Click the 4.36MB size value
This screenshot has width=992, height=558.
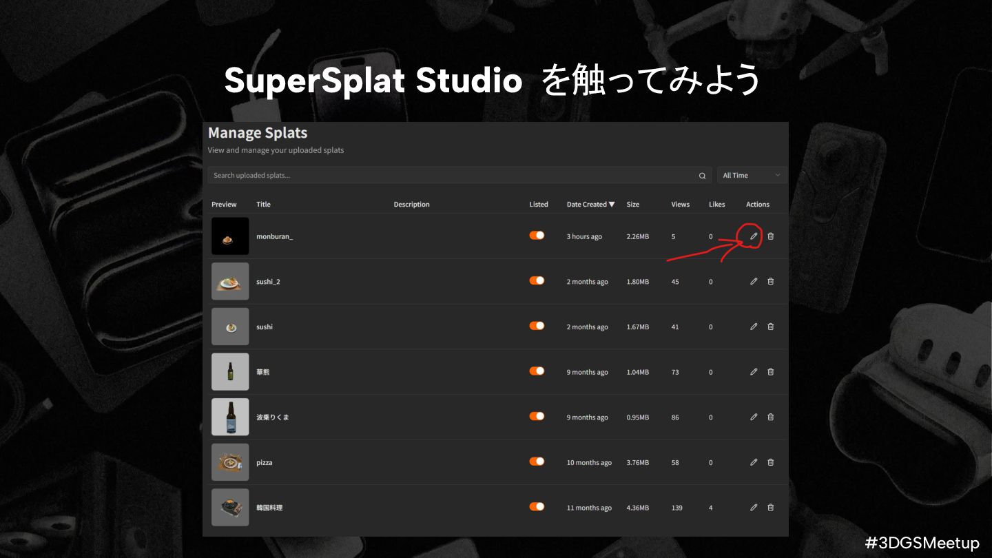[x=638, y=508]
